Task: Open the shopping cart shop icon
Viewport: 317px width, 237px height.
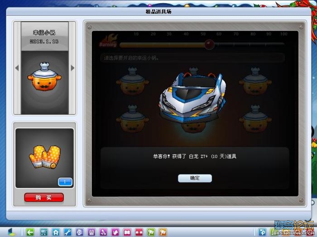Action: [x=43, y=232]
